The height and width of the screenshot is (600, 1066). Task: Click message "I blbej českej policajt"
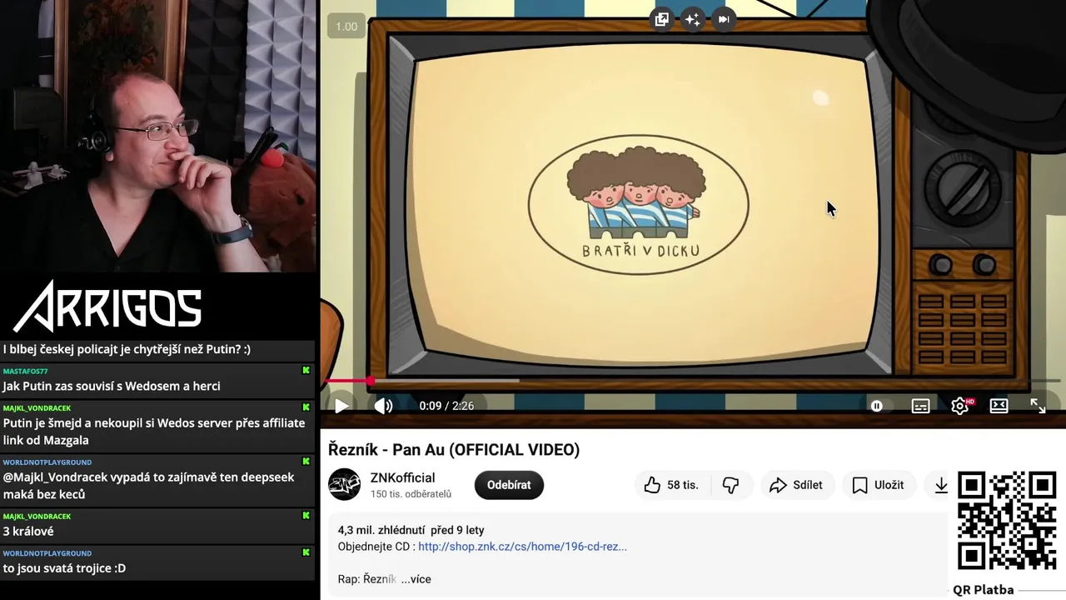(x=127, y=349)
